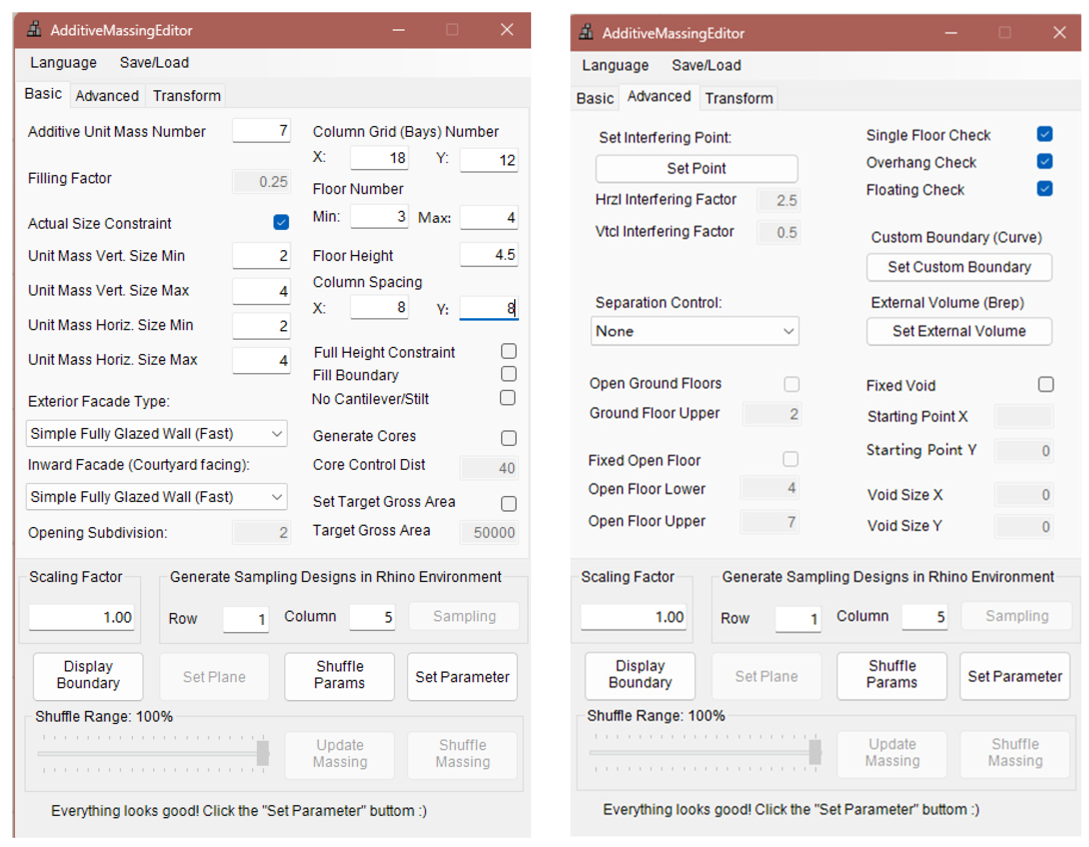Enable the Generate Cores checkbox

tap(508, 438)
